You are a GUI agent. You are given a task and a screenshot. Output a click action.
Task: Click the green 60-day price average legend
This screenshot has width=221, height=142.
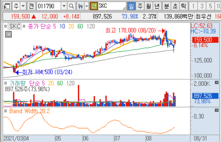[x=80, y=26]
